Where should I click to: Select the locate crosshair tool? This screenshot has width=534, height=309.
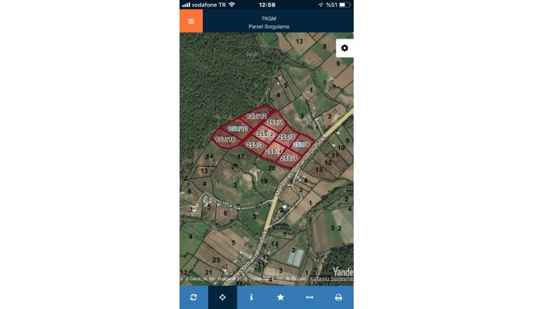pos(222,297)
